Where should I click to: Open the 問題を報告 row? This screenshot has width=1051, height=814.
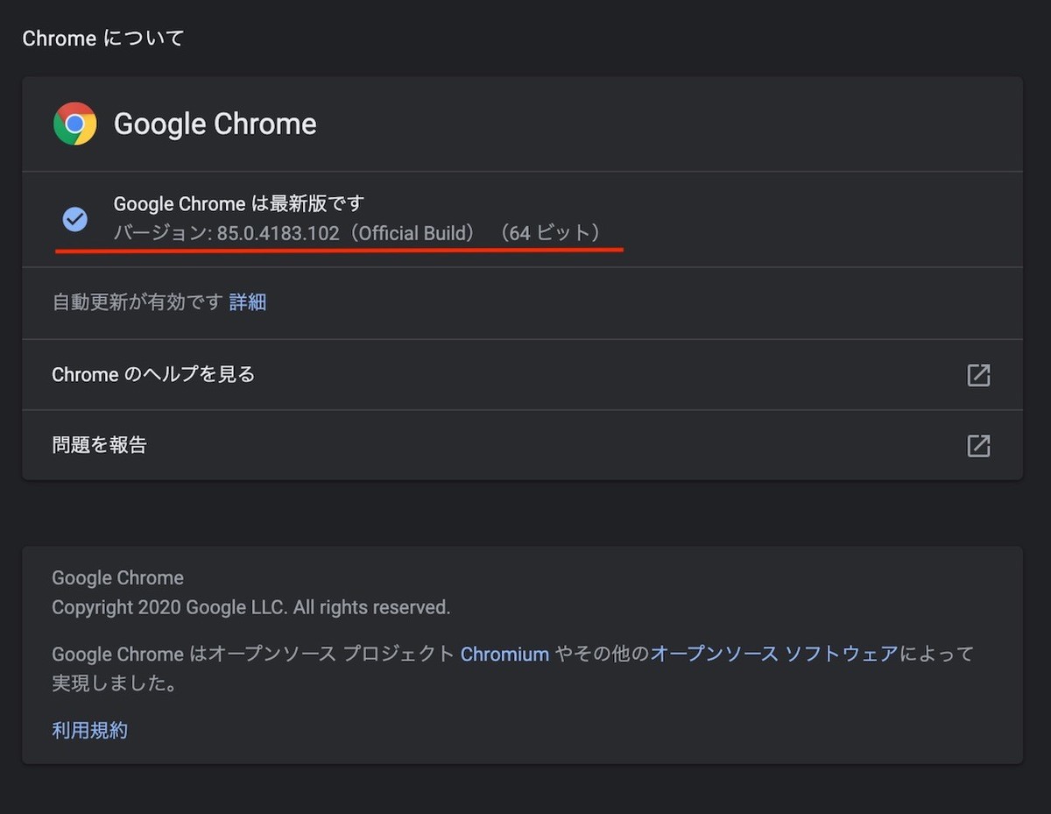[522, 445]
